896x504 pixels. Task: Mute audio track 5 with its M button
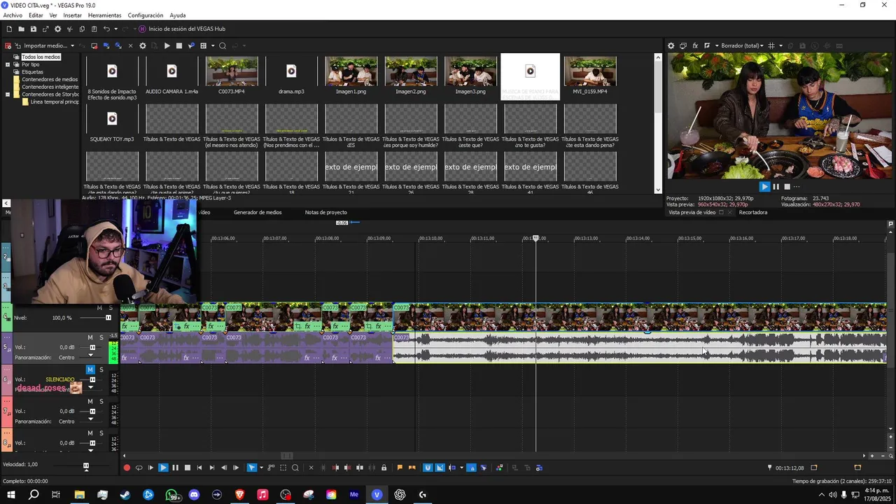click(90, 337)
